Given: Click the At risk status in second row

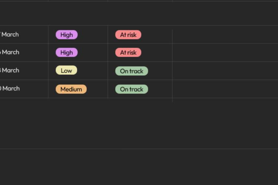Looking at the screenshot, I should tap(128, 53).
